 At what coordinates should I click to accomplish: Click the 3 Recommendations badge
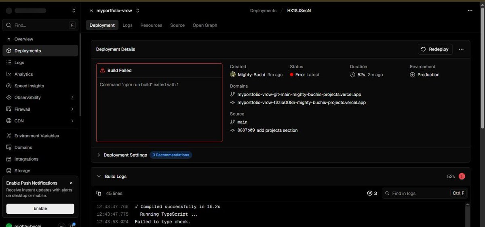coord(171,155)
